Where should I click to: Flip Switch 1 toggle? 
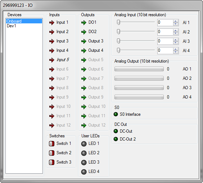[x=52, y=144]
